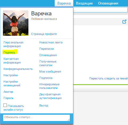Screen dimensions: 128x125
Task: Open Полученные симпатии link
Action: pyautogui.click(x=48, y=63)
